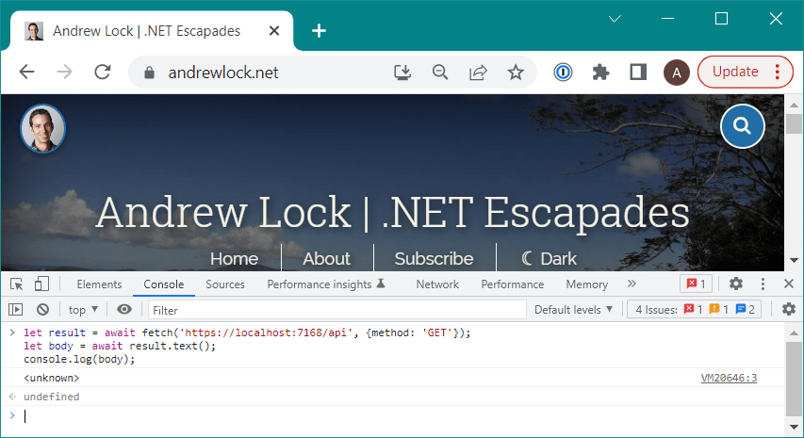This screenshot has height=438, width=804.
Task: Open the Sources tab
Action: [225, 284]
